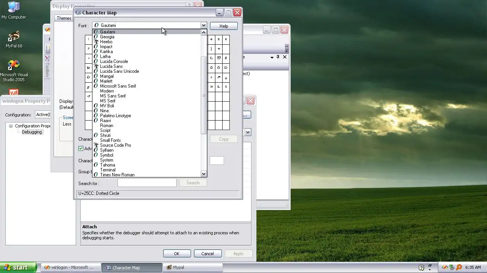Select MV Boli font from list
The image size is (487, 273).
point(146,106)
